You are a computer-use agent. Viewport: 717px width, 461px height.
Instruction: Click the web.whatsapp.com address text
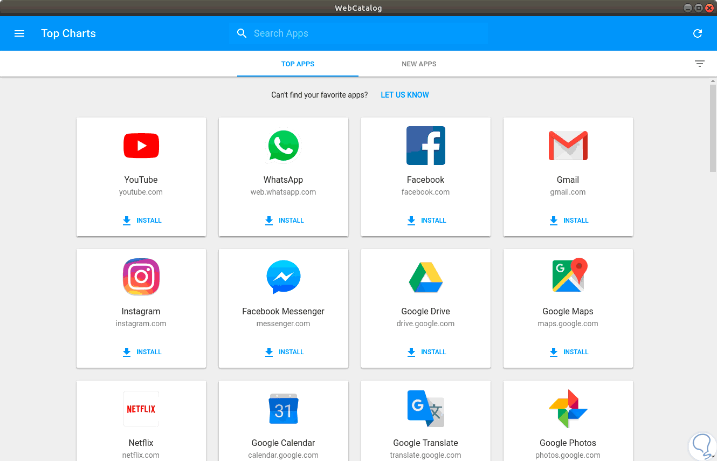click(x=284, y=192)
